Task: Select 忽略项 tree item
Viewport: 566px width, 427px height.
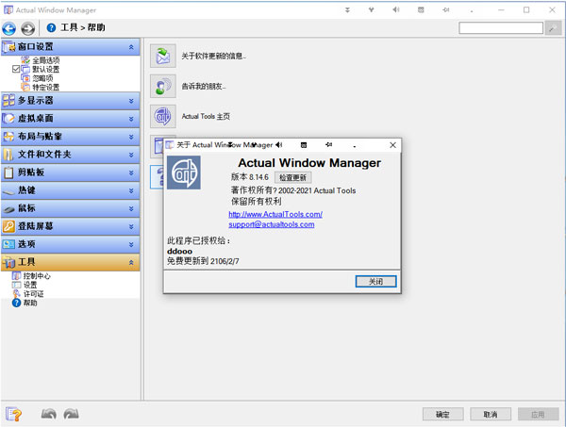Action: point(42,78)
